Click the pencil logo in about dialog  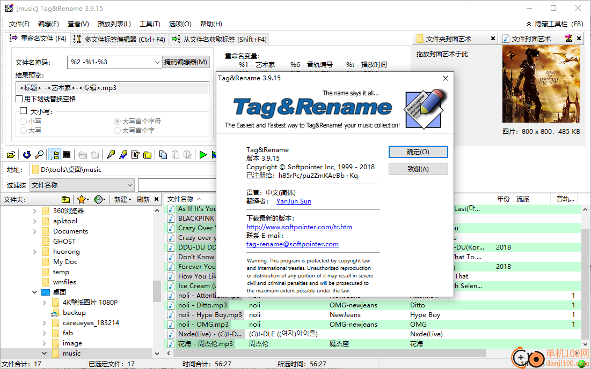click(425, 109)
